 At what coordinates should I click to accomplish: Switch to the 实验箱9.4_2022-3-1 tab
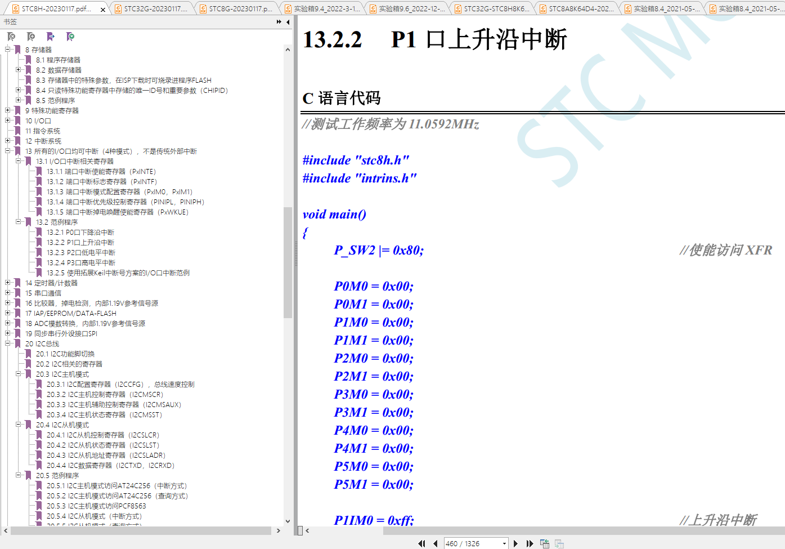(322, 9)
